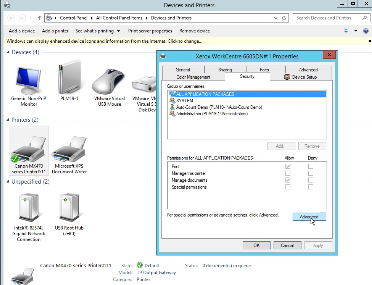Viewport: 372px width, 285px height.
Task: Select the Canon MX470 series printer icon
Action: click(x=29, y=149)
